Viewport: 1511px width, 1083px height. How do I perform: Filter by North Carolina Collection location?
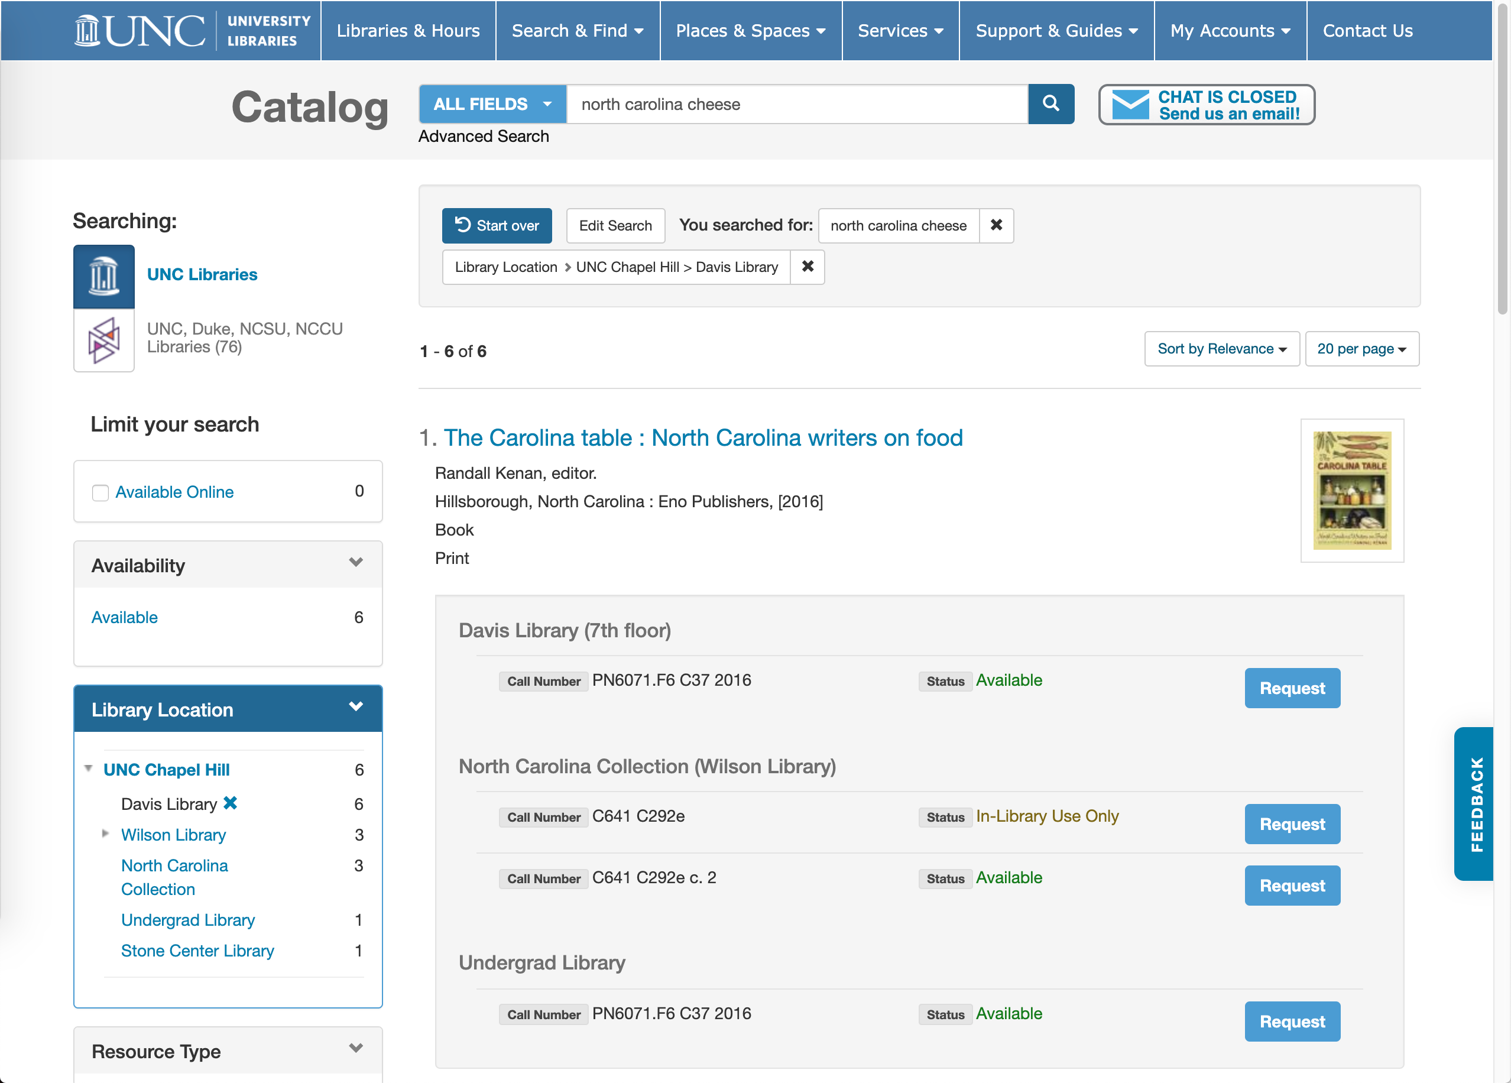click(174, 877)
